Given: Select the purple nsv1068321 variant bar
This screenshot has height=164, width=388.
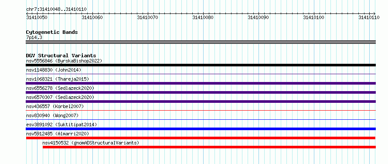Looking at the screenshot, I should (201, 83).
